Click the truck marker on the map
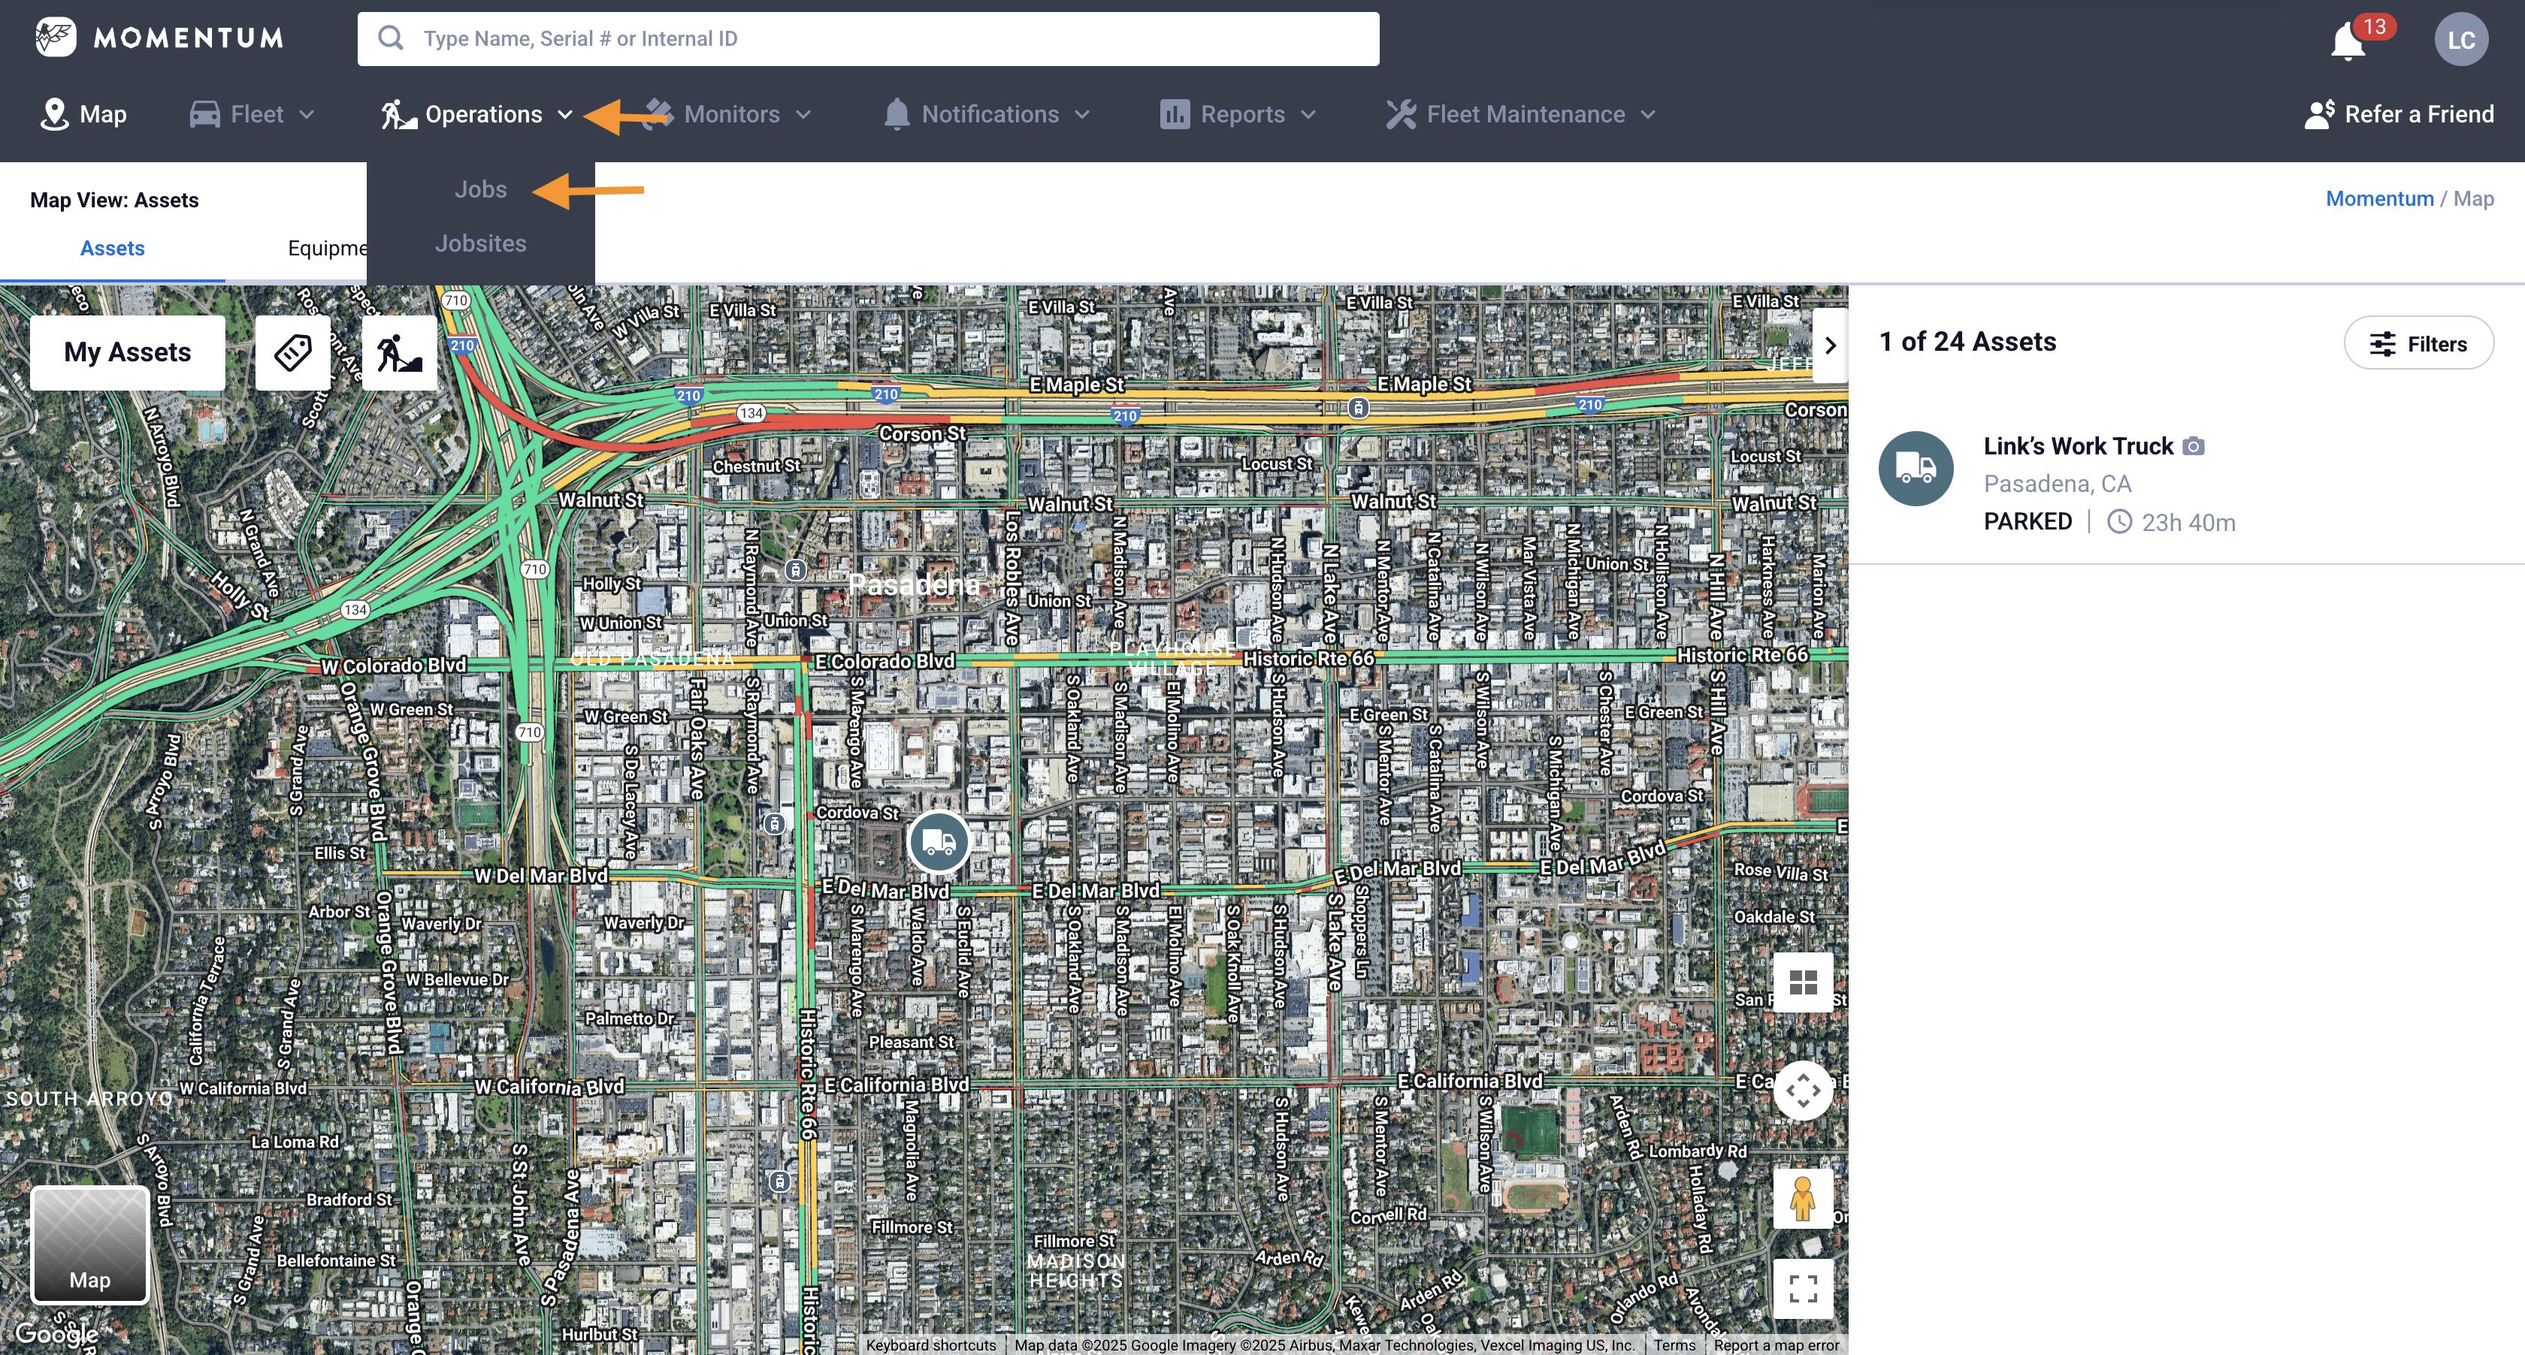This screenshot has height=1355, width=2525. point(938,841)
